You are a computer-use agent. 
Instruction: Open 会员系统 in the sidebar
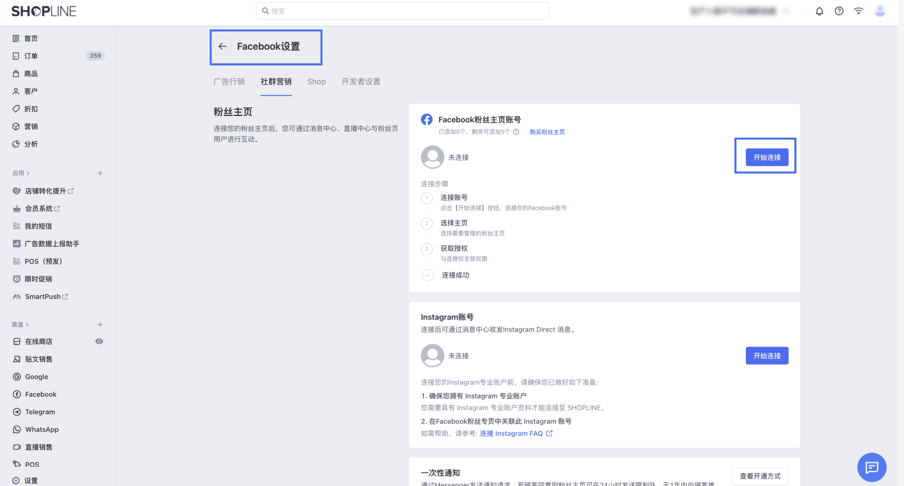39,209
